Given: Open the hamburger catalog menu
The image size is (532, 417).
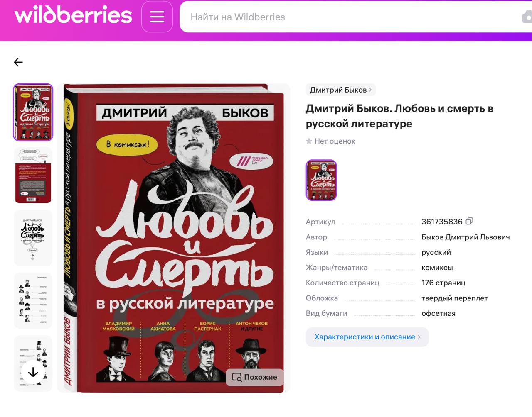Looking at the screenshot, I should click(157, 17).
